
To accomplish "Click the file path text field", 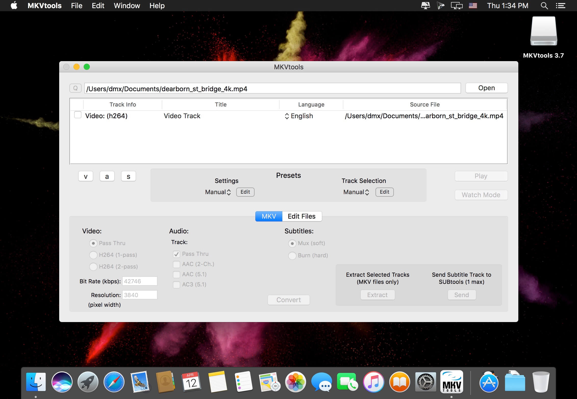I will (x=272, y=89).
